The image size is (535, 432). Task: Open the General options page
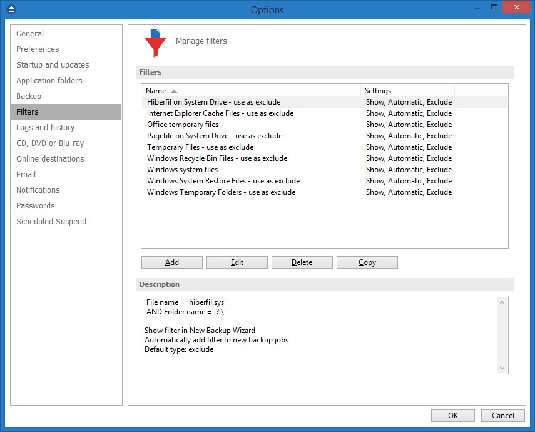coord(30,34)
